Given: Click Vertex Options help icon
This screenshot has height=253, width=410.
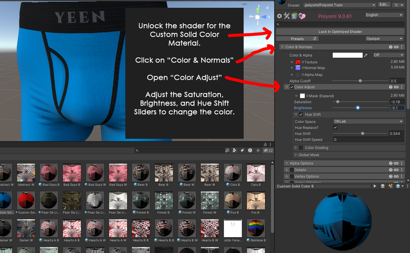Looking at the screenshot, I should coord(391,177).
